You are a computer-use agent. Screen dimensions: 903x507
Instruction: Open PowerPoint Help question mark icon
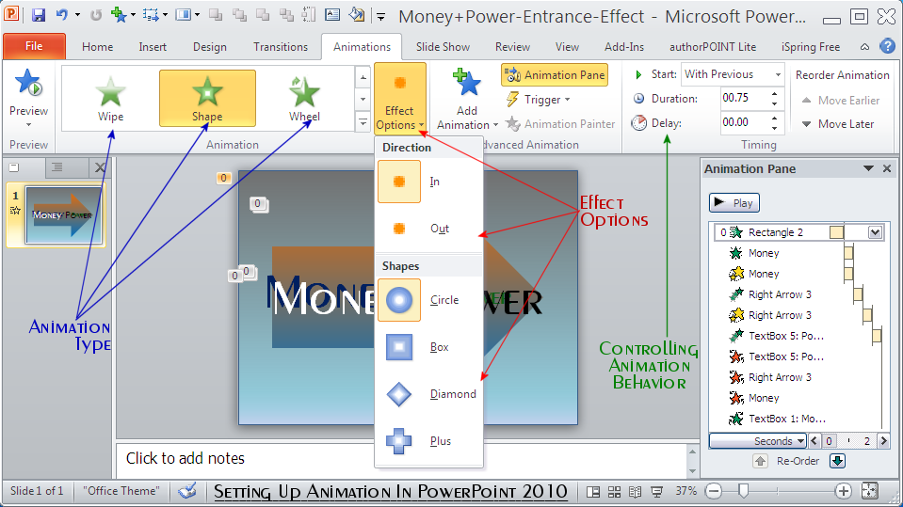[x=887, y=47]
